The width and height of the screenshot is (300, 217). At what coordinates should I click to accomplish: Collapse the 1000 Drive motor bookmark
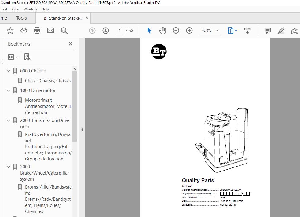(9, 90)
